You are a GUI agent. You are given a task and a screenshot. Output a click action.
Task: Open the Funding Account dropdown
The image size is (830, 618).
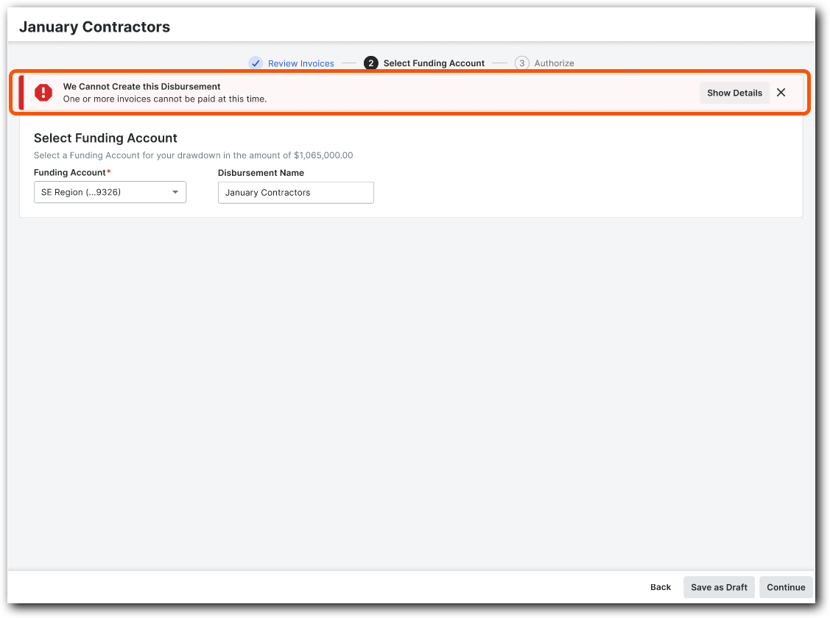(110, 192)
